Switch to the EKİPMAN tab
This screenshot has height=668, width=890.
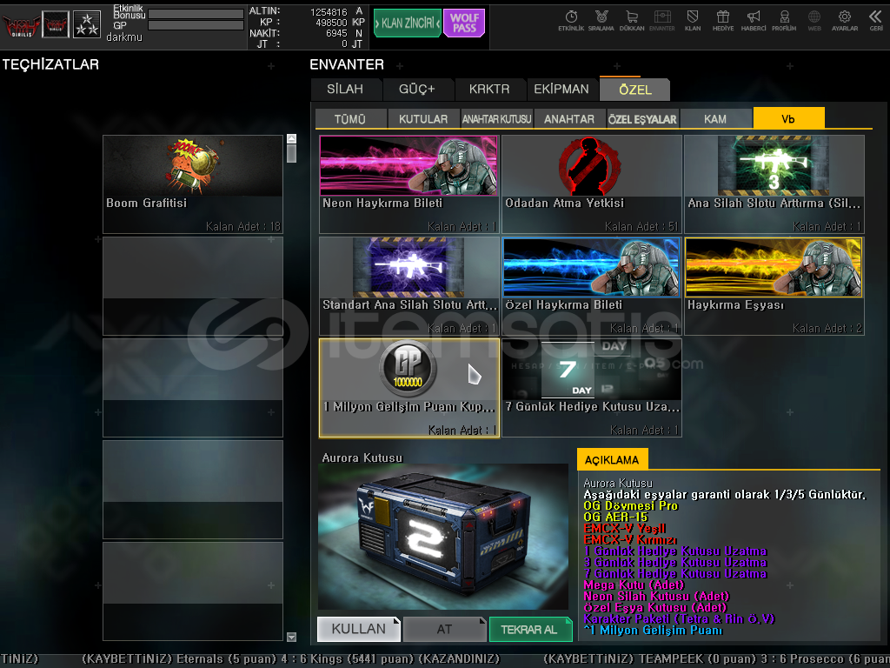[561, 90]
